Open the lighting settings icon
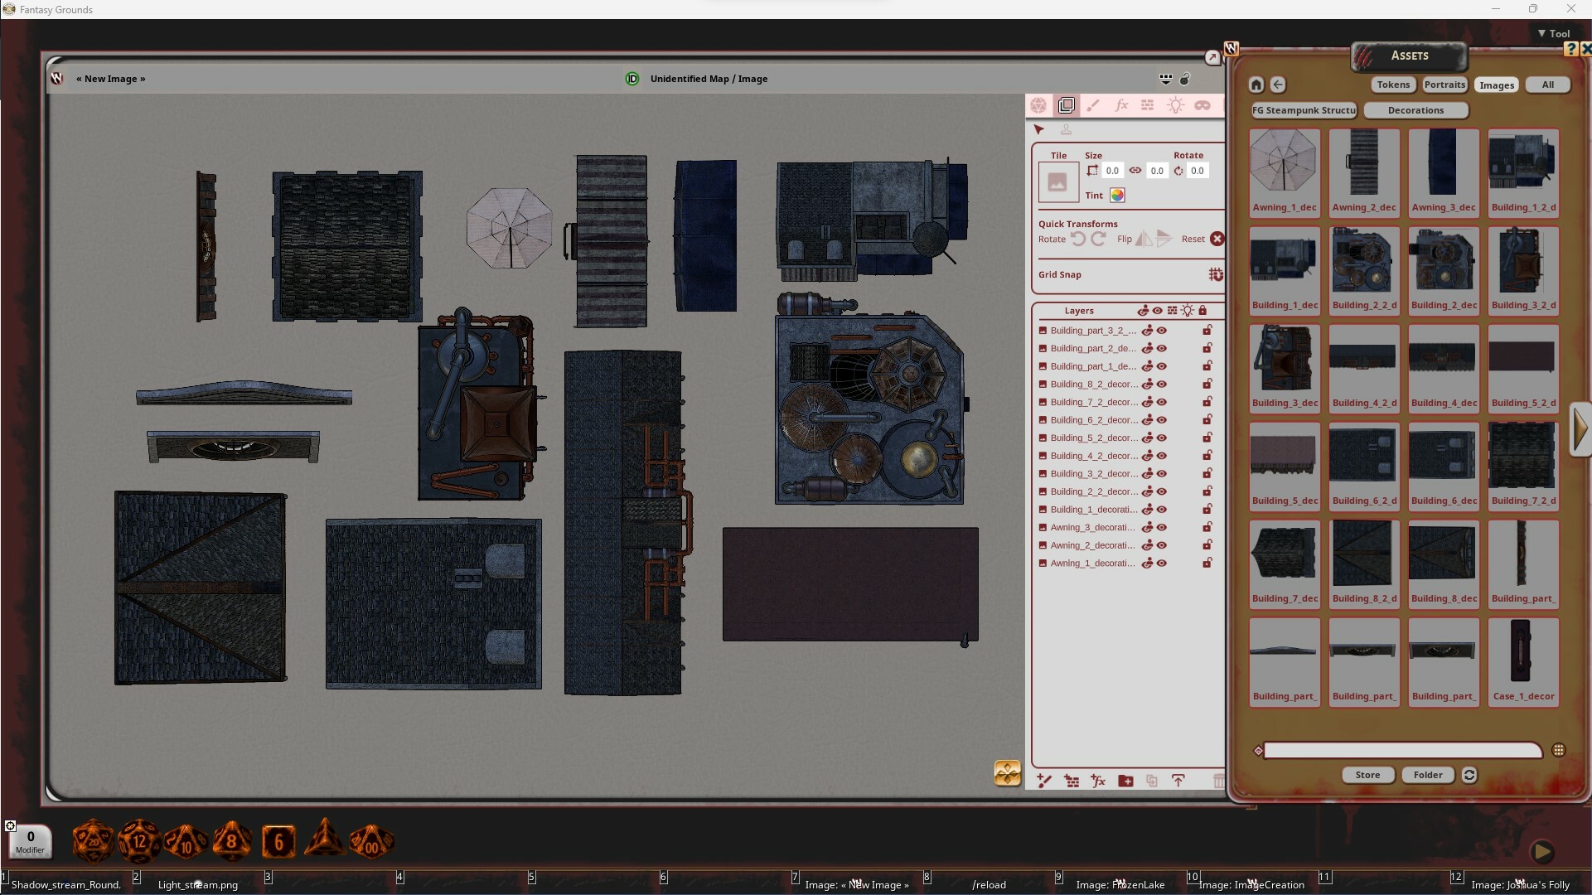The image size is (1592, 895). point(1177,105)
